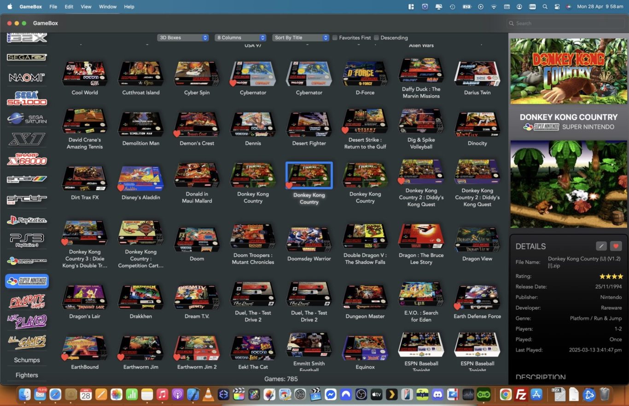Set rating using the yellow stars
The height and width of the screenshot is (406, 629).
(x=611, y=276)
